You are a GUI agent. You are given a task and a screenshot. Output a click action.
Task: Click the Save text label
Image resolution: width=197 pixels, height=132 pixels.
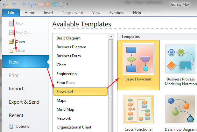[19, 24]
